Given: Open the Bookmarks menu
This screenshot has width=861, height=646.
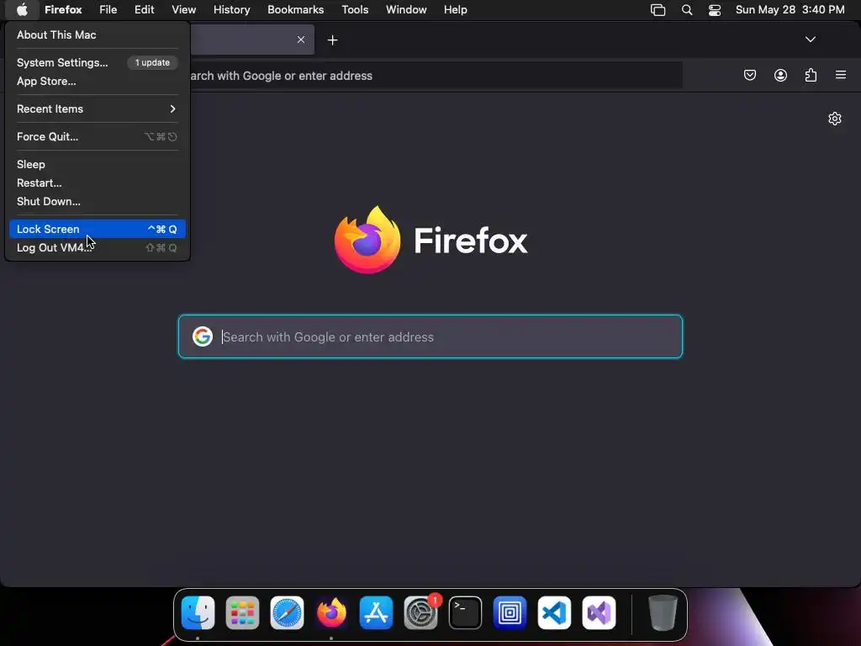Looking at the screenshot, I should pos(295,9).
